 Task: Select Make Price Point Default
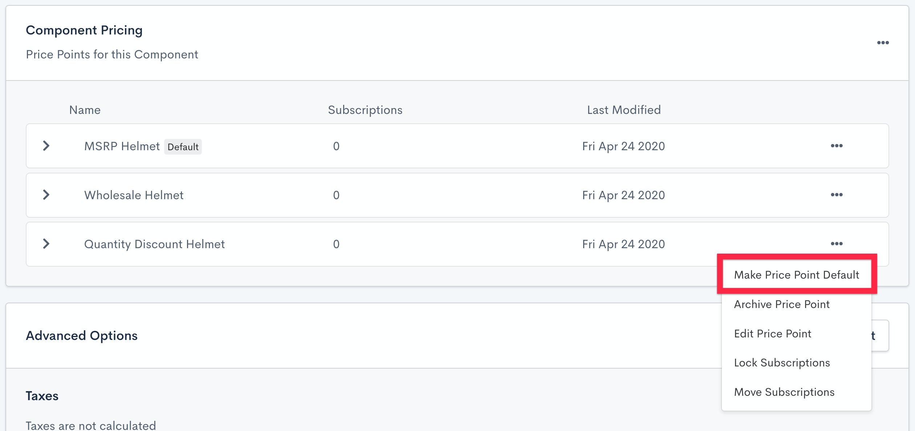[796, 275]
